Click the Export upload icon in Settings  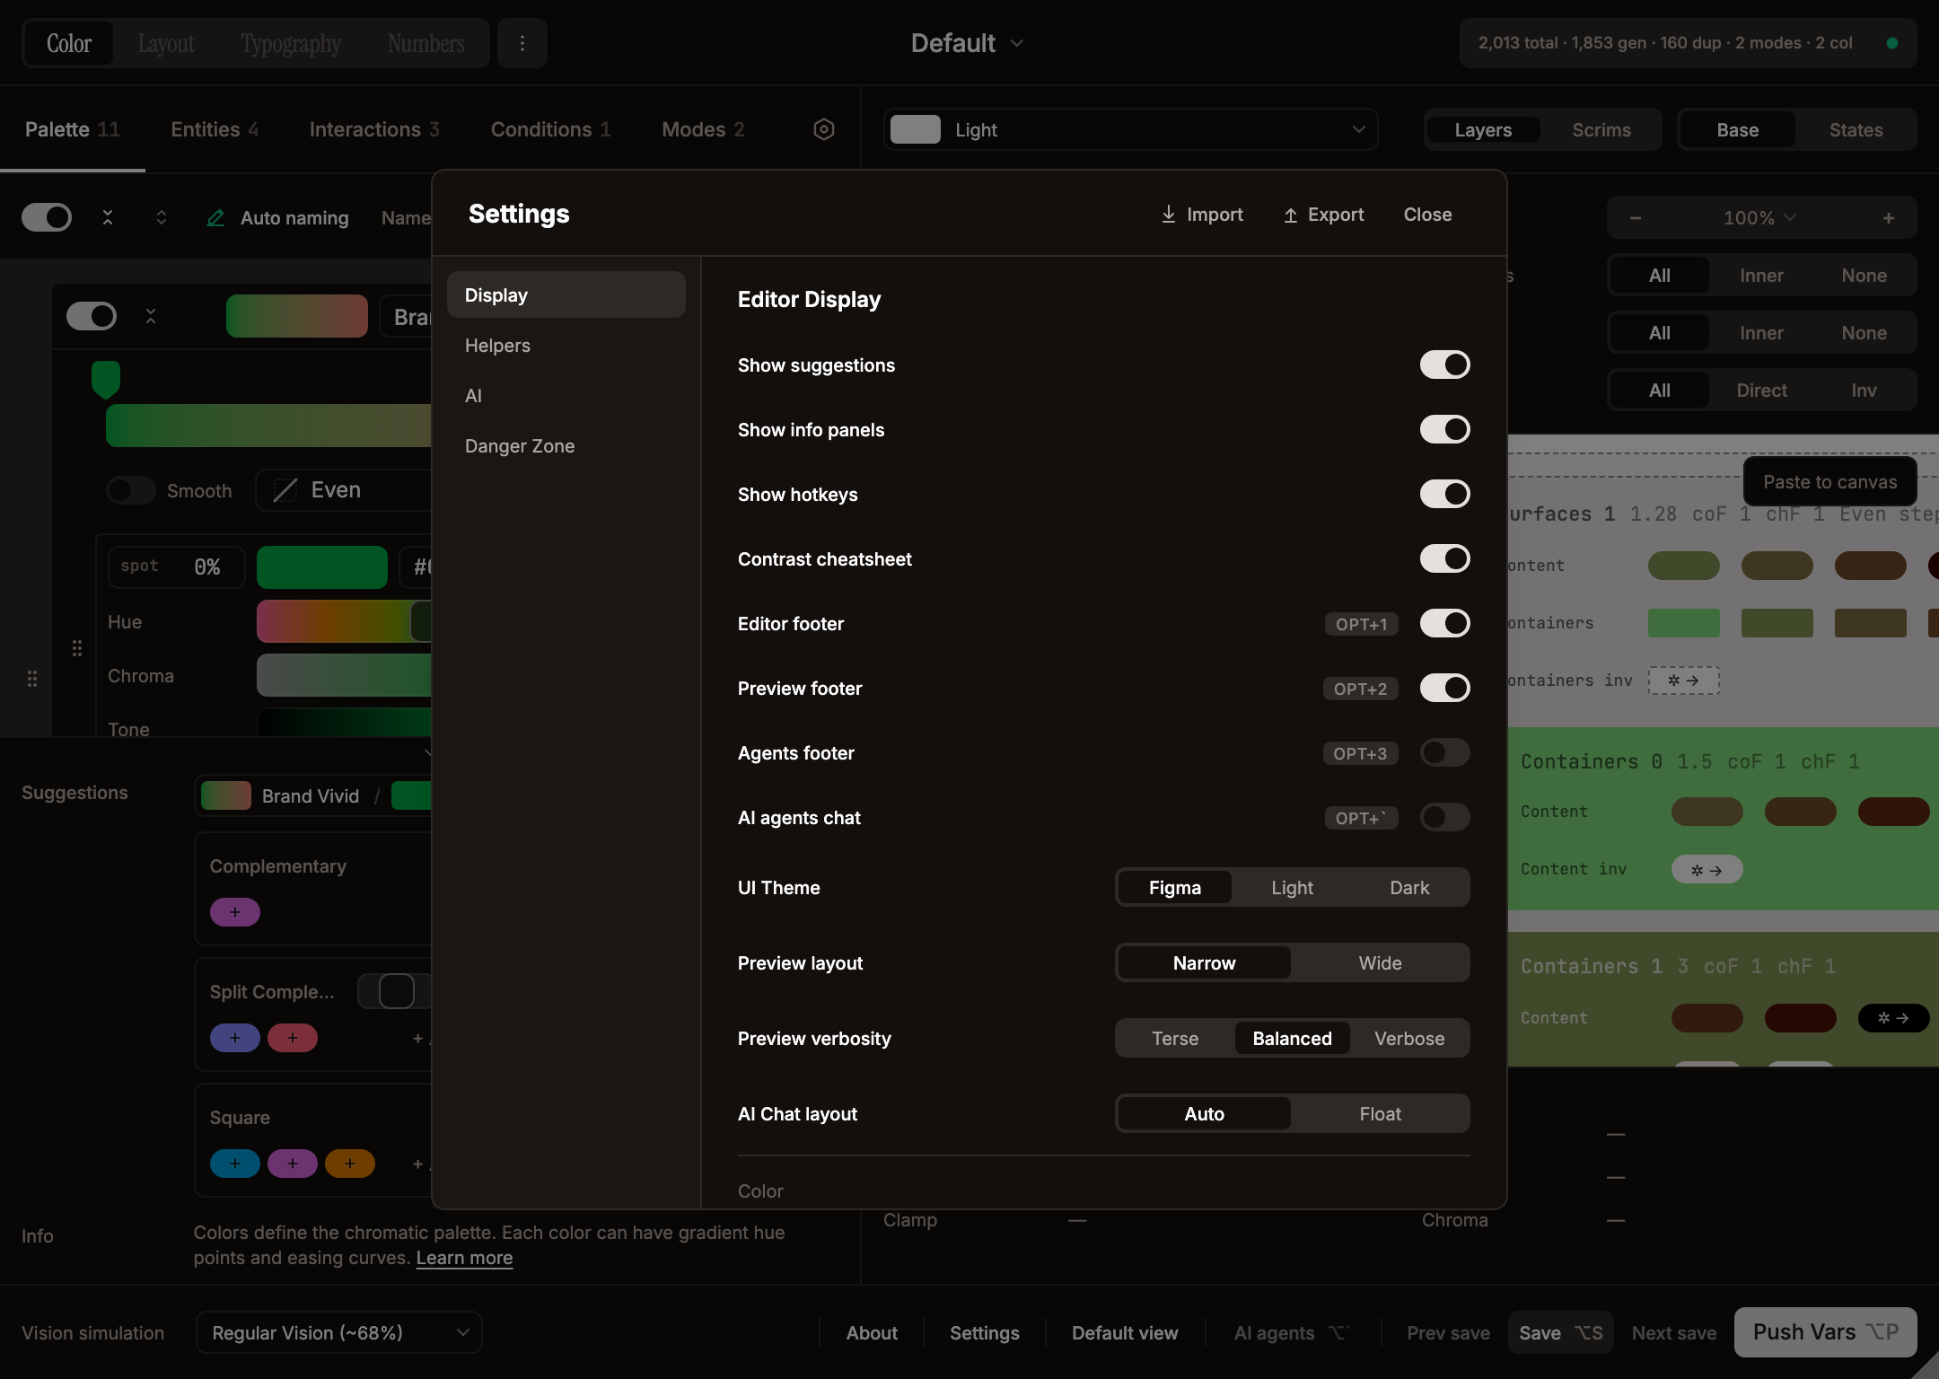pyautogui.click(x=1290, y=215)
